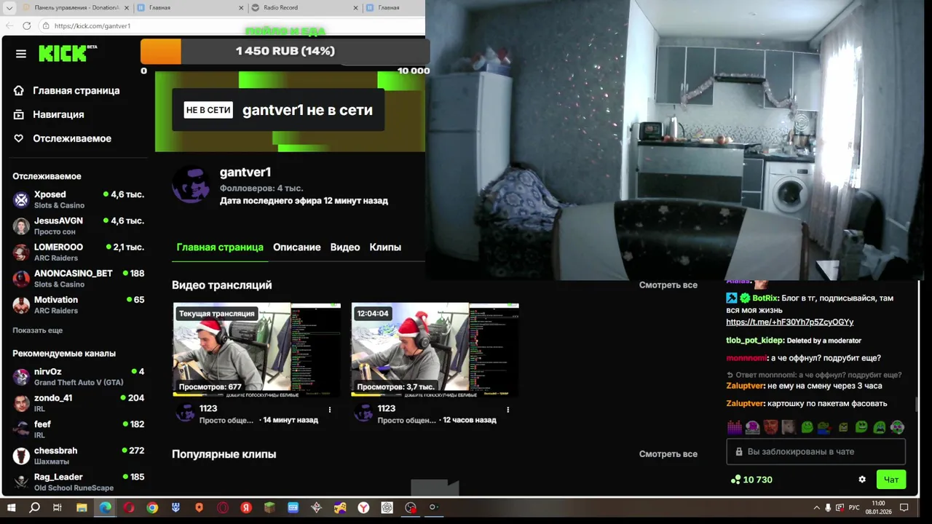
Task: Open the t.me link in BotRix message
Action: pos(789,322)
